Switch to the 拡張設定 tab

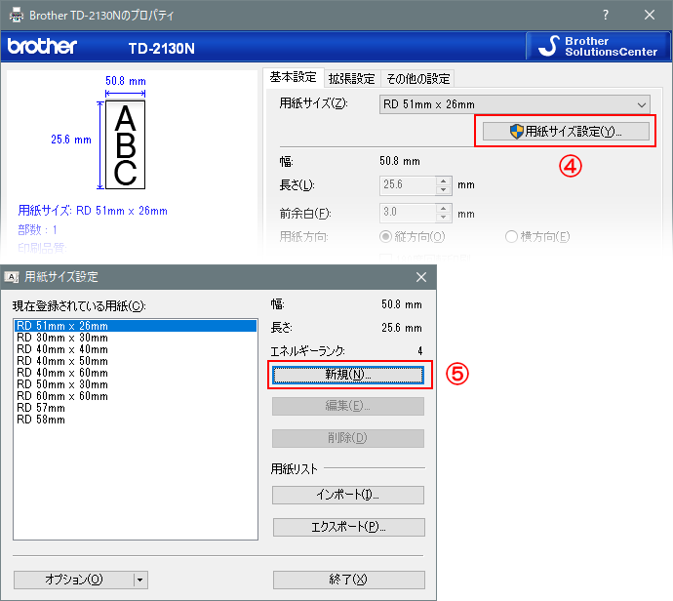(x=351, y=79)
